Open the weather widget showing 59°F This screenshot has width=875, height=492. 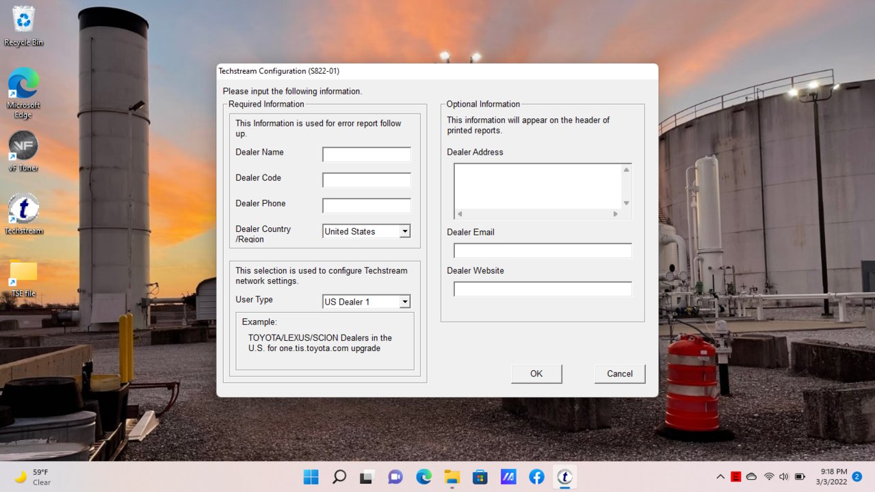pyautogui.click(x=32, y=476)
